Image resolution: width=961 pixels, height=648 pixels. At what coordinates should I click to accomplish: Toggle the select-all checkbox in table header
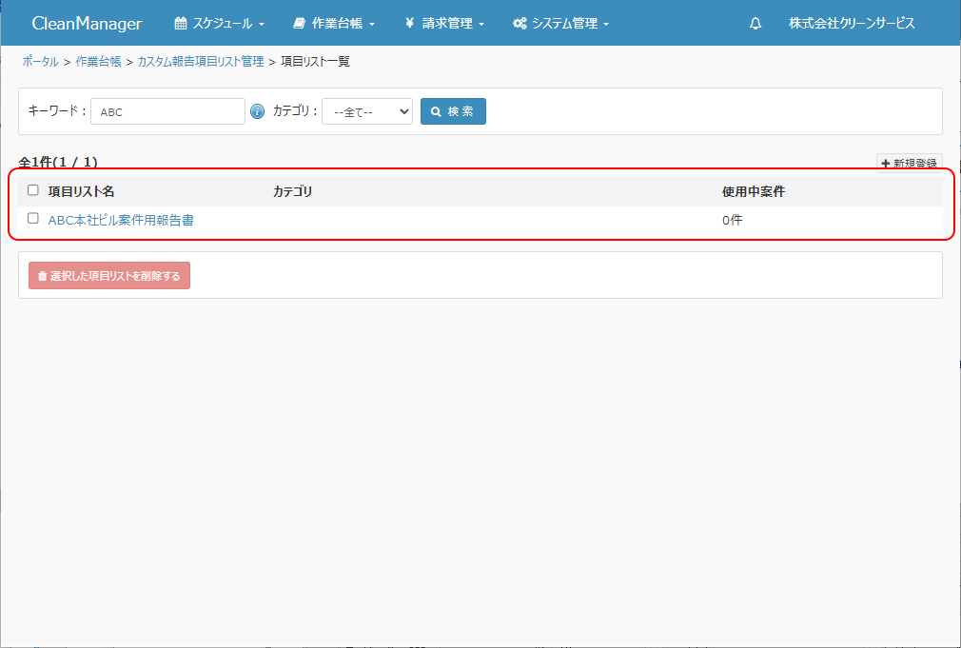pyautogui.click(x=33, y=190)
